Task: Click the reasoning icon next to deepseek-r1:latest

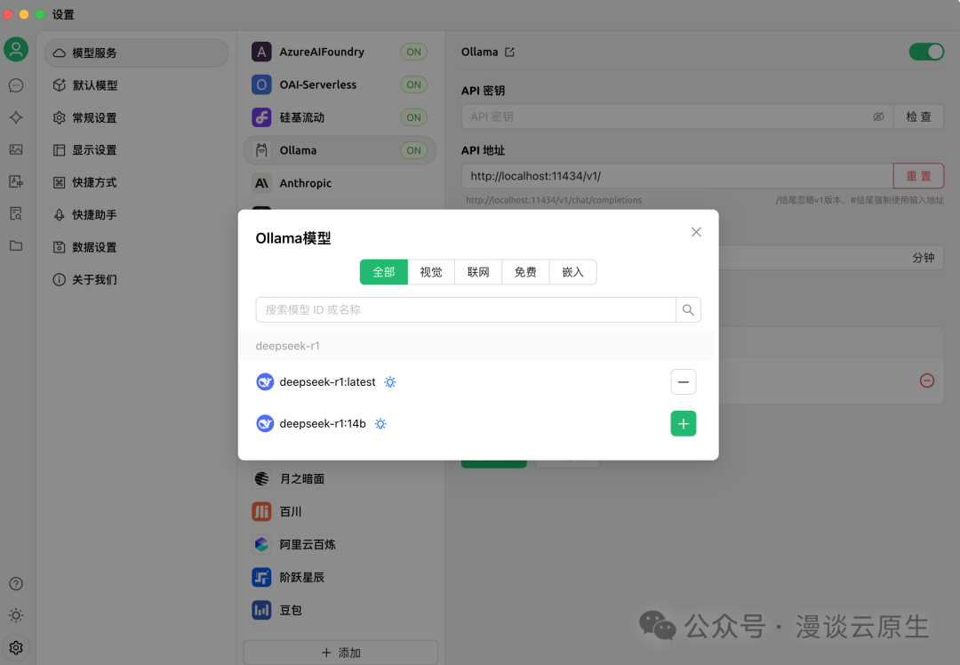Action: point(390,382)
